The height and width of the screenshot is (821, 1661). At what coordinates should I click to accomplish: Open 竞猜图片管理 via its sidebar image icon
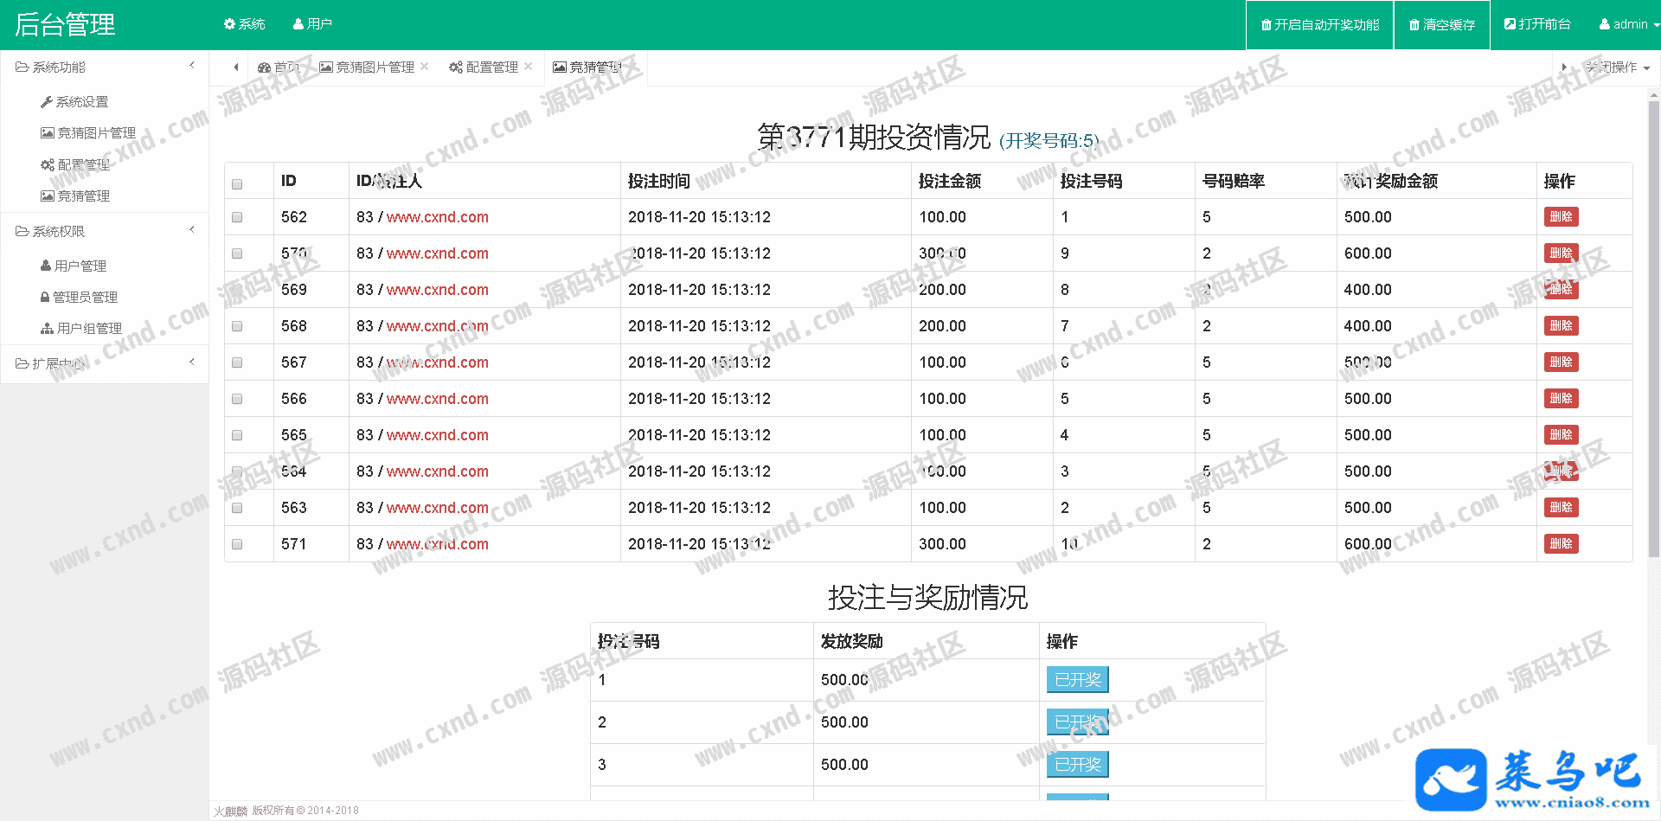[48, 133]
